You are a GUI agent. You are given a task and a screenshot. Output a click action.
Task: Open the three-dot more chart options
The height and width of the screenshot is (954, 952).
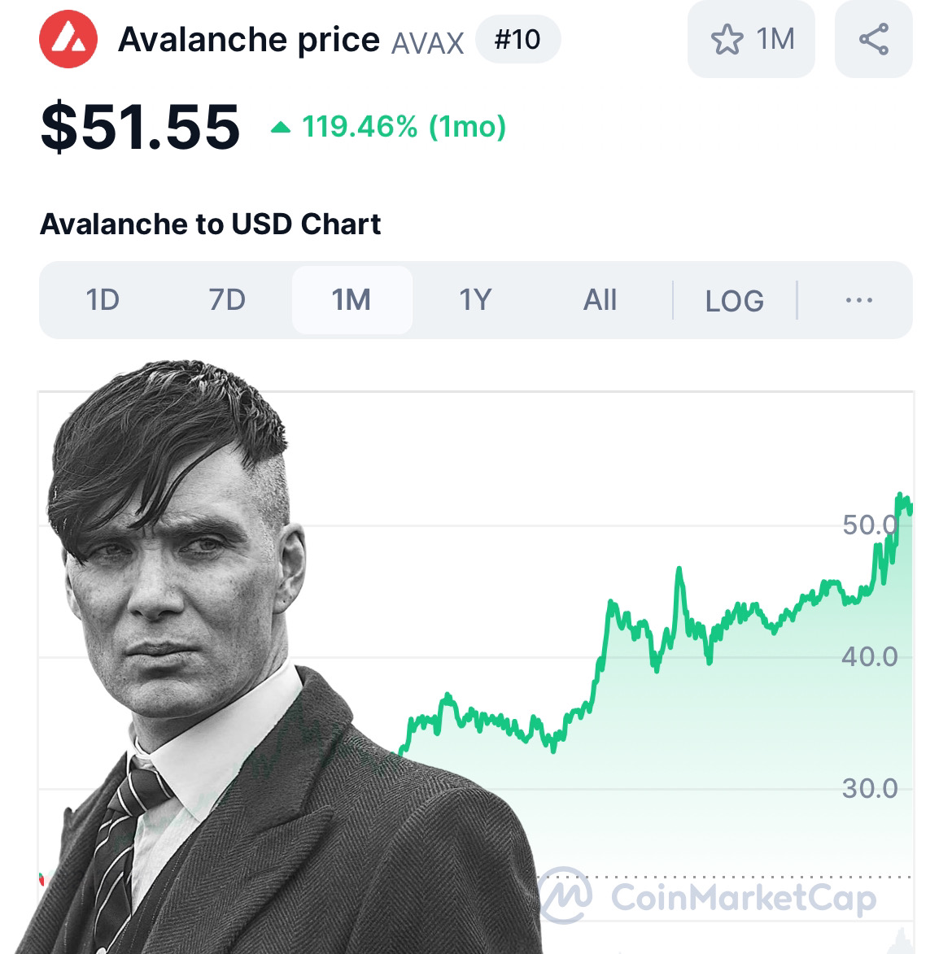coord(858,300)
